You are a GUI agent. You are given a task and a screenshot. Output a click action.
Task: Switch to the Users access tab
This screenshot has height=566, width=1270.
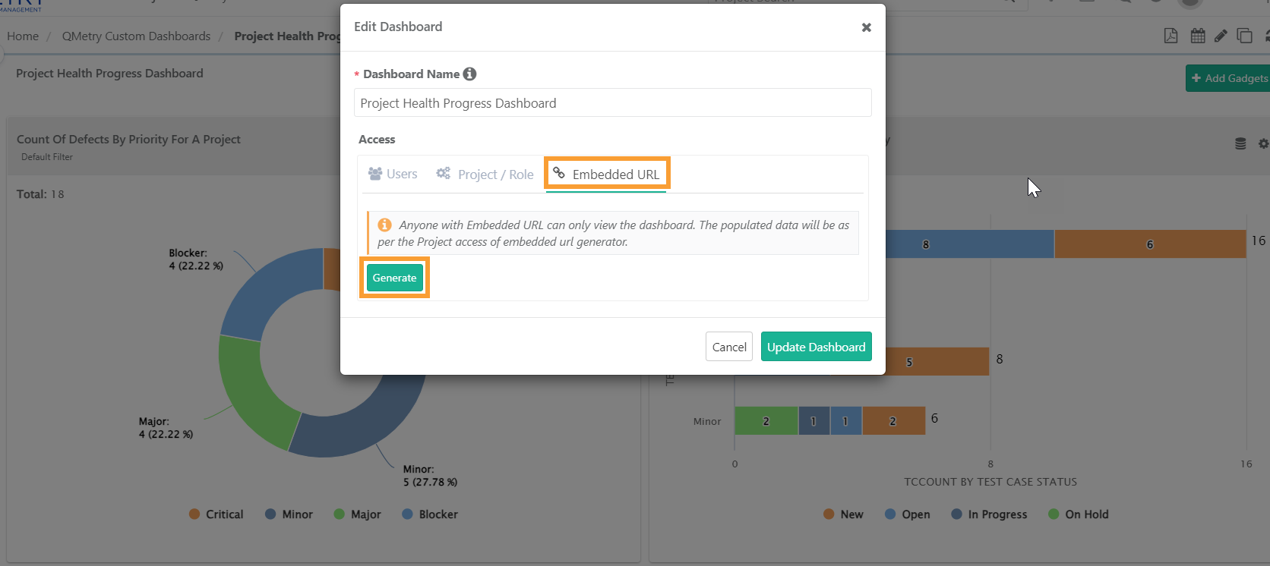click(393, 174)
